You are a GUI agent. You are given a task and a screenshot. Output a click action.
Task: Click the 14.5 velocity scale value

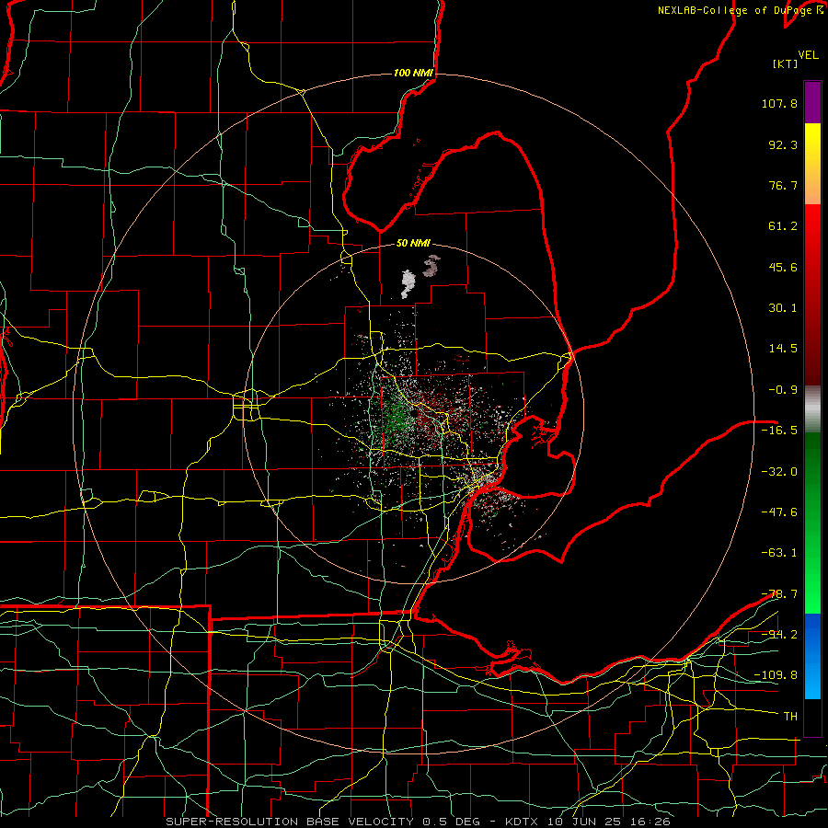(x=783, y=349)
